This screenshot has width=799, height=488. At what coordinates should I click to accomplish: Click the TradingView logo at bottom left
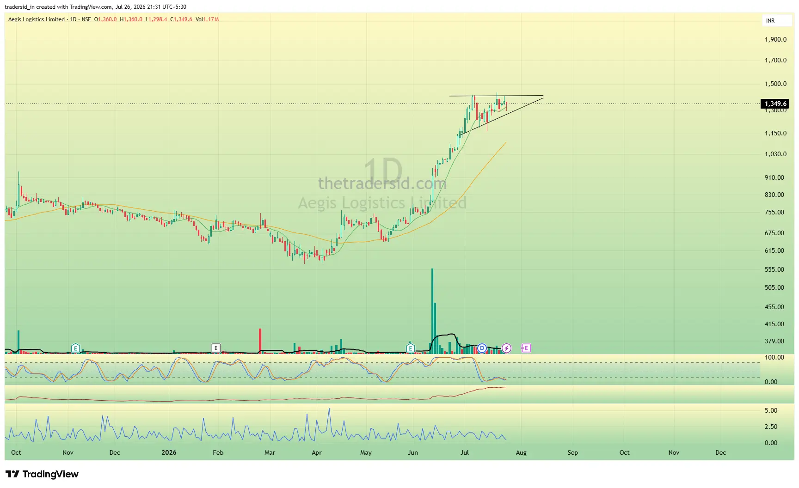pyautogui.click(x=42, y=474)
